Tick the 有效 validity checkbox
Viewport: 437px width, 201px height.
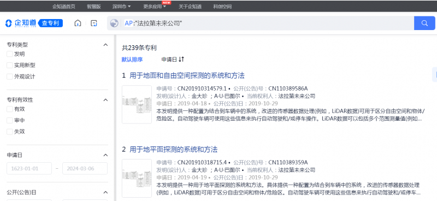pyautogui.click(x=10, y=109)
